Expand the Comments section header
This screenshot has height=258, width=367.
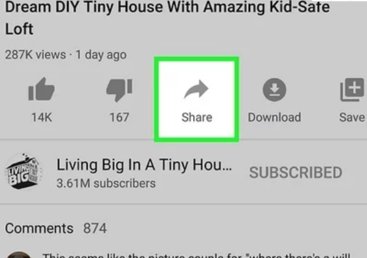click(x=39, y=228)
